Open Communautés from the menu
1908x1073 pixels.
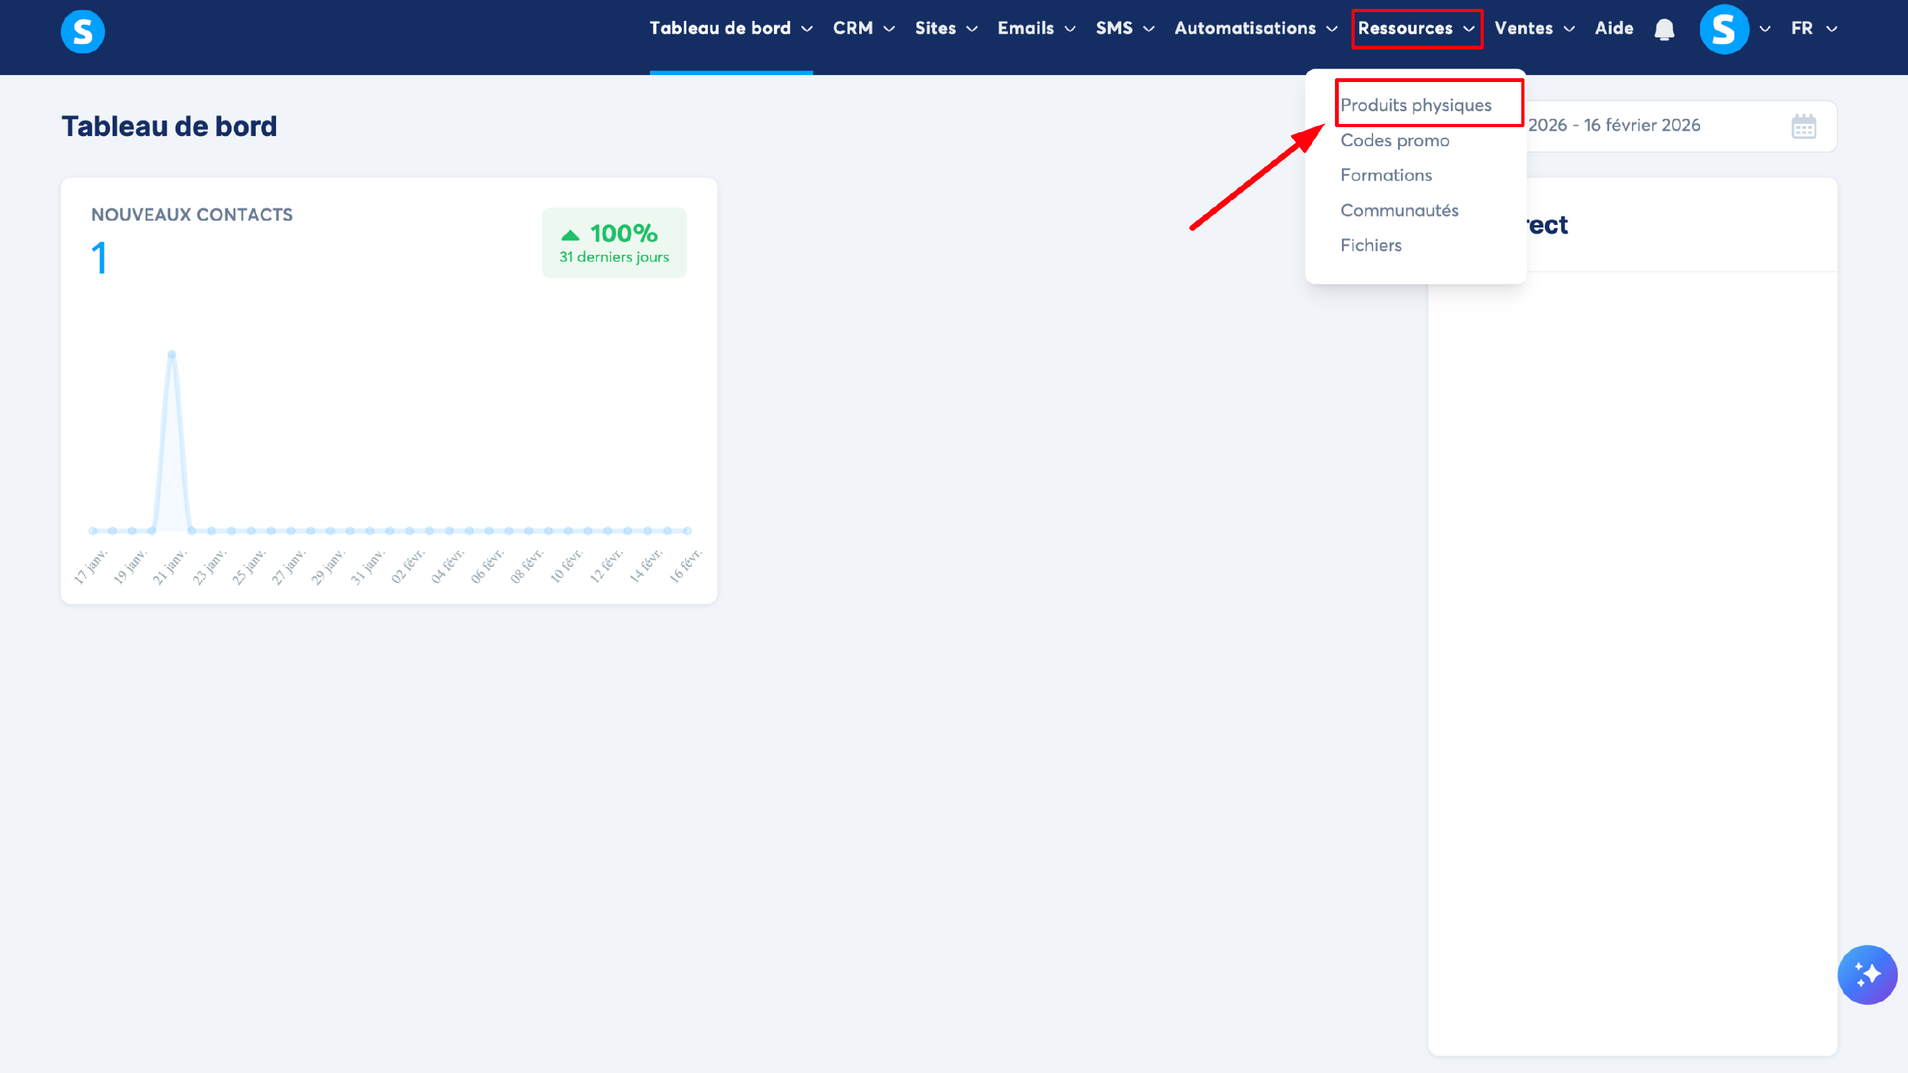click(x=1399, y=210)
